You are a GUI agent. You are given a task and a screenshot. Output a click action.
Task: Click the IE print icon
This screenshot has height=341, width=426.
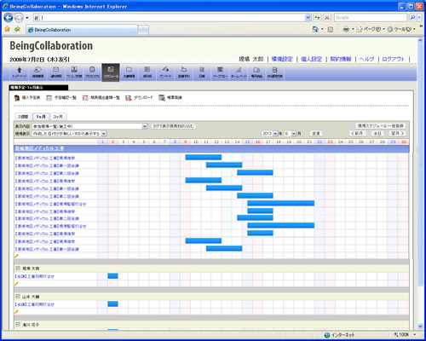pos(346,29)
